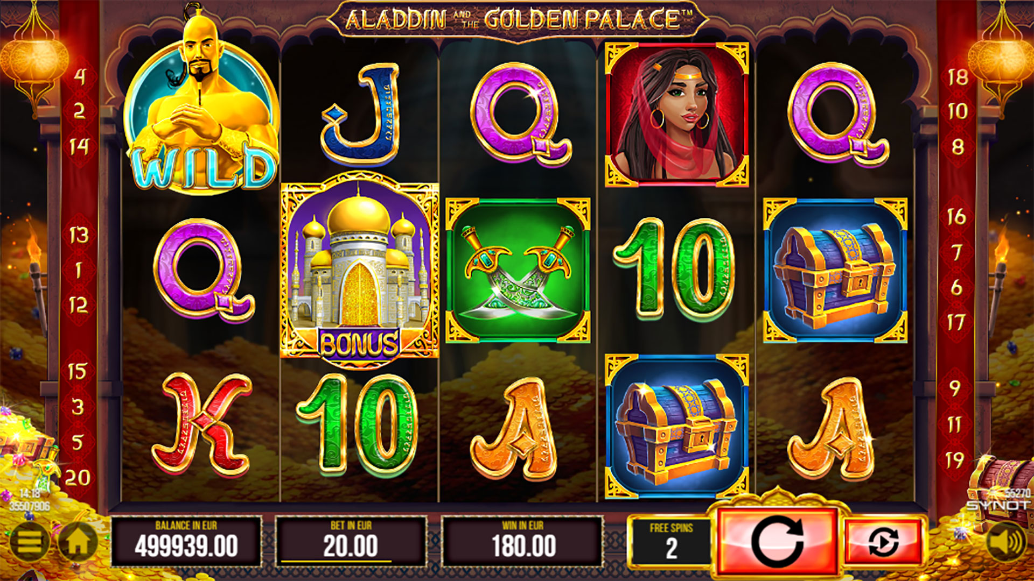Open the bet amount 20.00 field
Image resolution: width=1034 pixels, height=581 pixels.
[x=351, y=541]
